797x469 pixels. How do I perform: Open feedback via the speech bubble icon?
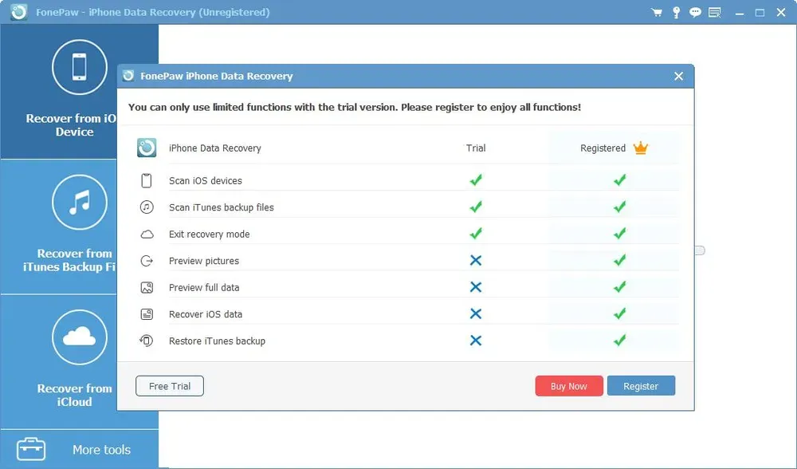point(695,12)
